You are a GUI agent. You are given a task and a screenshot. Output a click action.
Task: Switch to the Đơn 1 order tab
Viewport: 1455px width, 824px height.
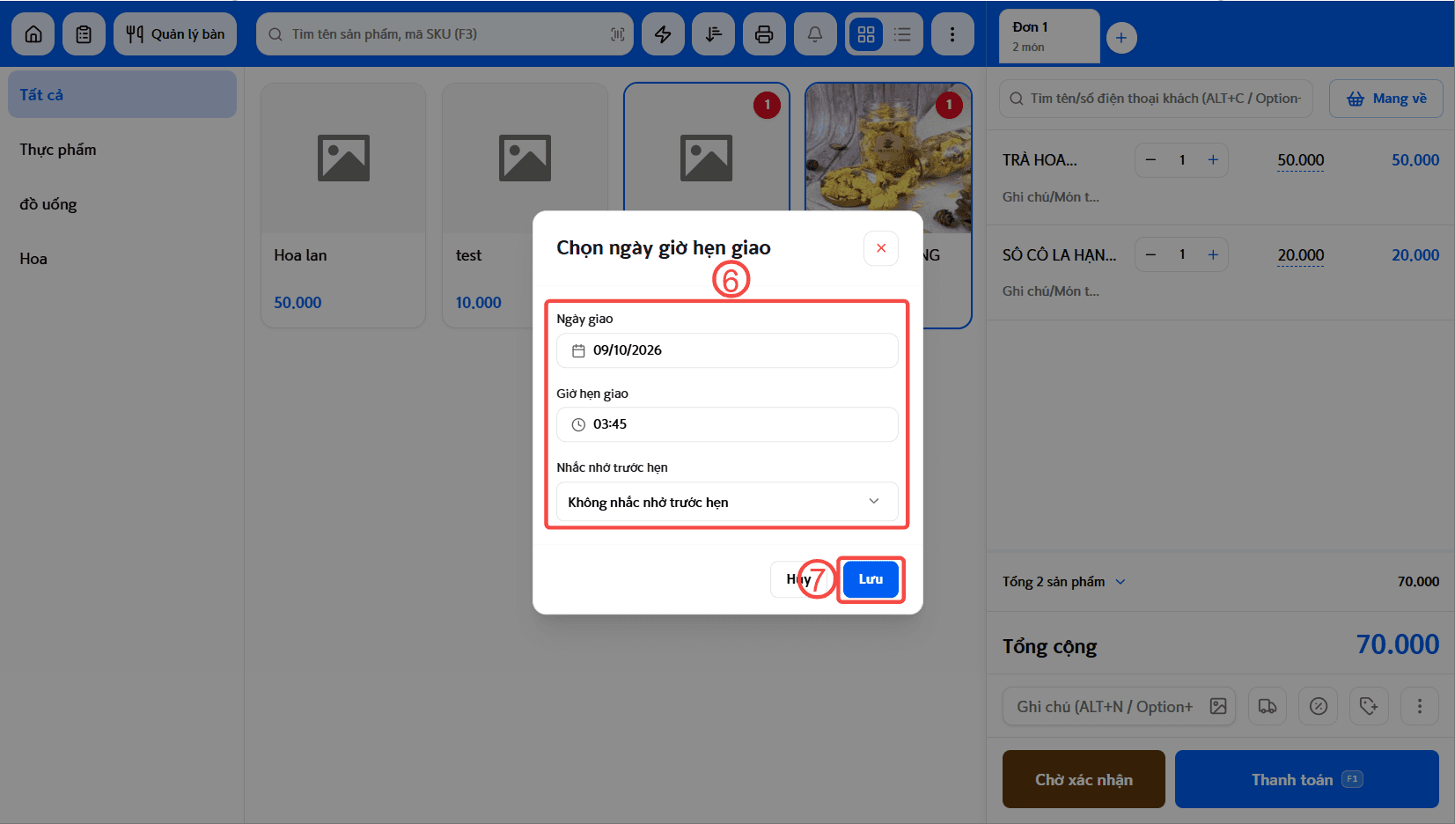pyautogui.click(x=1049, y=36)
